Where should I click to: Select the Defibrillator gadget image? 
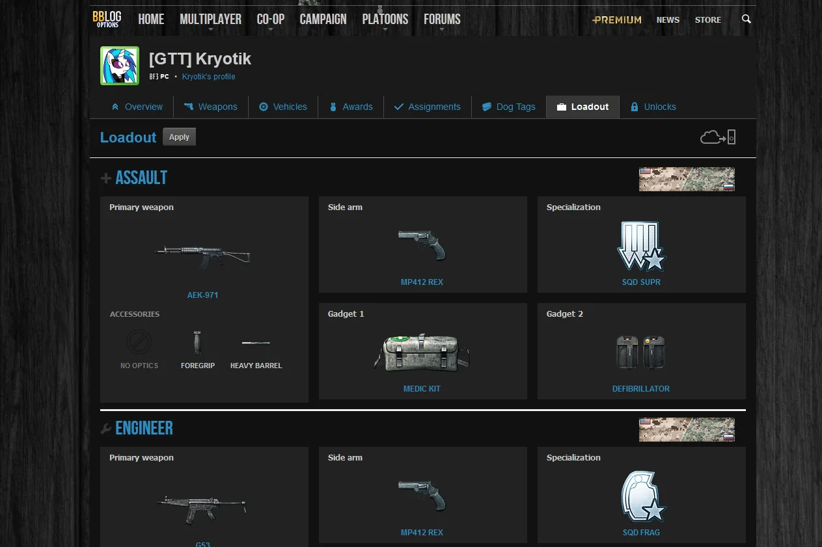pos(641,353)
